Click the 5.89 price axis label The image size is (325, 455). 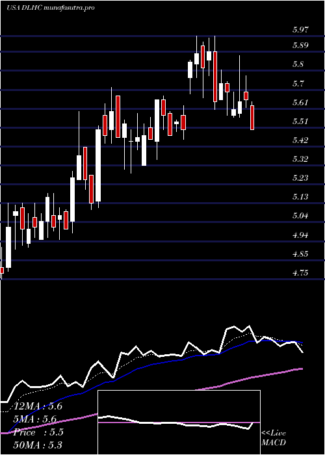[301, 45]
